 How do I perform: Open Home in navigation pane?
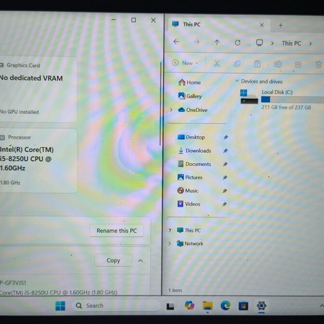click(x=190, y=82)
